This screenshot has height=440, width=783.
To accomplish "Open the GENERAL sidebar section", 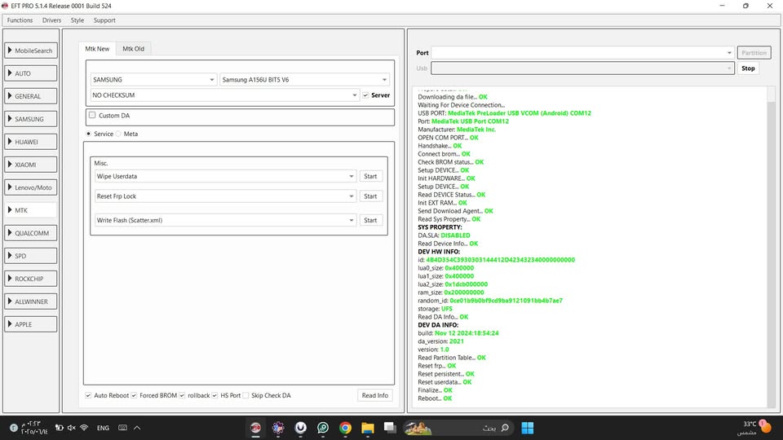I will coord(31,96).
